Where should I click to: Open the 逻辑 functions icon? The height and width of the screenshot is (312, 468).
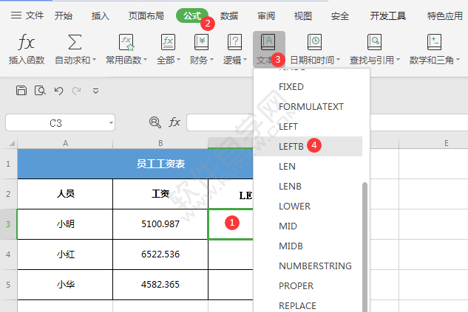click(x=234, y=42)
